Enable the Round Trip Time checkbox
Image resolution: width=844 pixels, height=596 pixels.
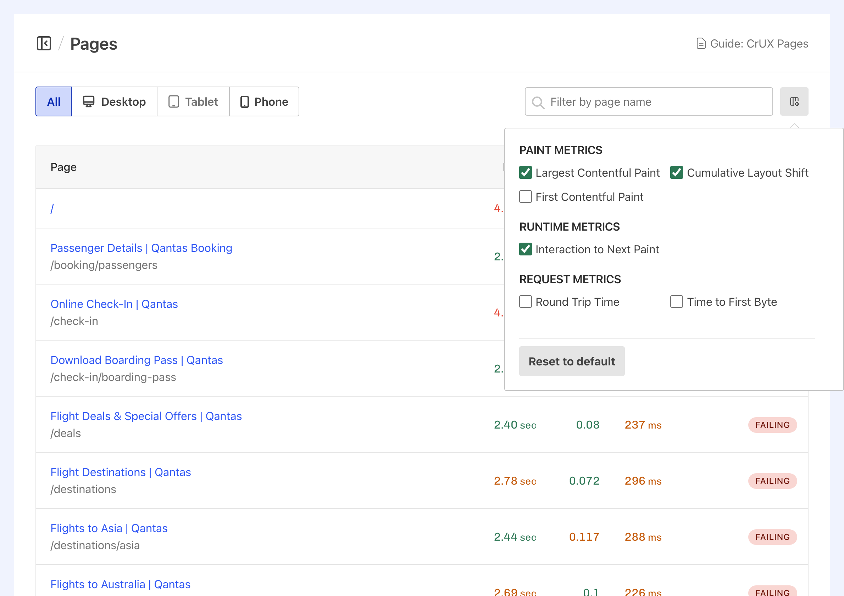click(x=525, y=302)
